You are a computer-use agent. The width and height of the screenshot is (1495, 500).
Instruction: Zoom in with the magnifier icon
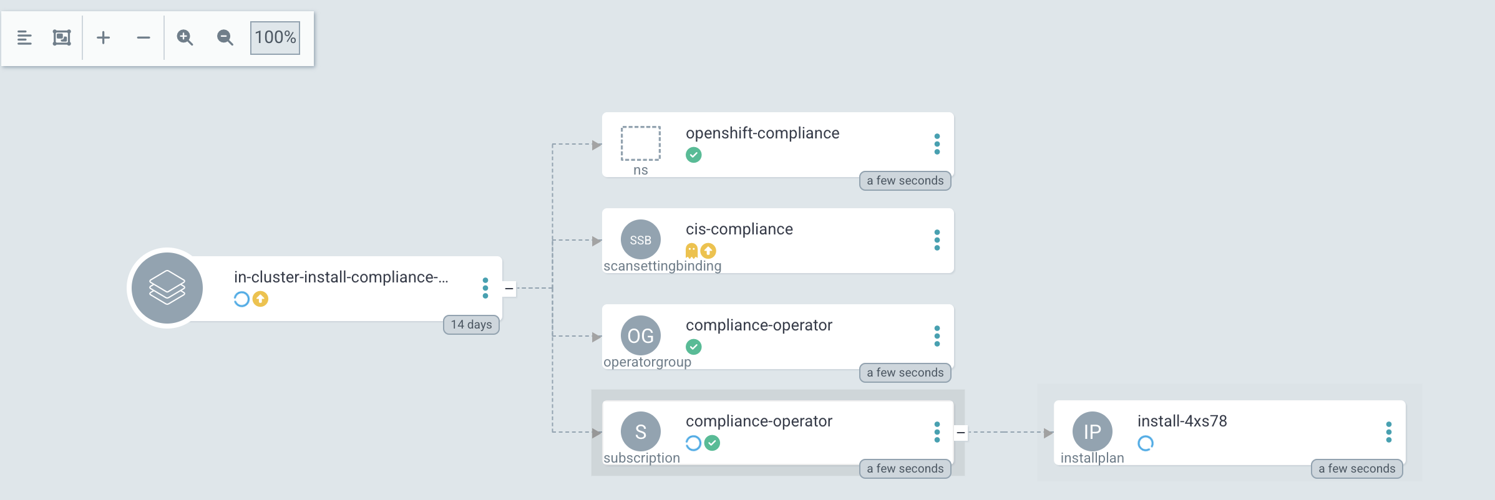[x=185, y=38]
